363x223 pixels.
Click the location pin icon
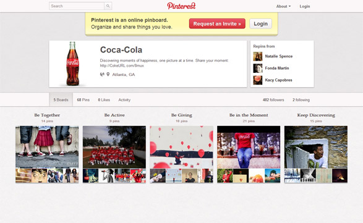point(108,74)
